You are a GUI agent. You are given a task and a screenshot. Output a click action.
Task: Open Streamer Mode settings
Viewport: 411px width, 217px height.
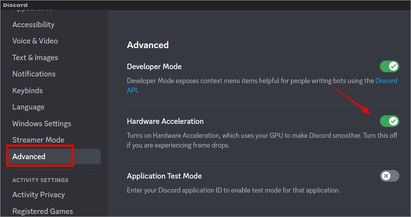click(38, 140)
